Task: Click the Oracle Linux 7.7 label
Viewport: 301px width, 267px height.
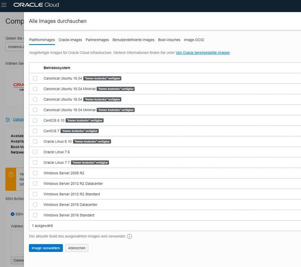Action: [56, 162]
